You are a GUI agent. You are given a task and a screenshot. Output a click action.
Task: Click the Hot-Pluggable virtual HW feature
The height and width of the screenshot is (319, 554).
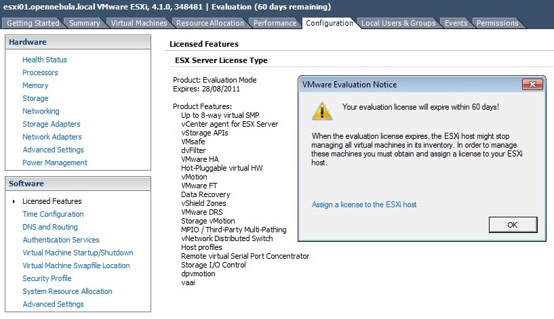[222, 169]
